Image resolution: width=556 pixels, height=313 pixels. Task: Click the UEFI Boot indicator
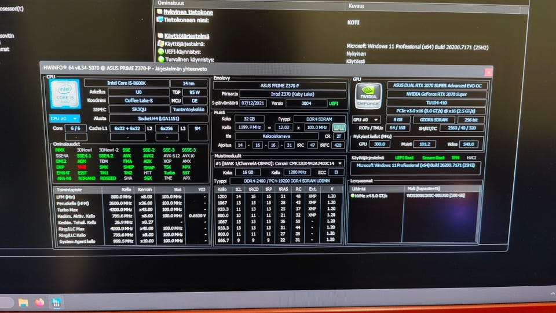[x=404, y=158]
